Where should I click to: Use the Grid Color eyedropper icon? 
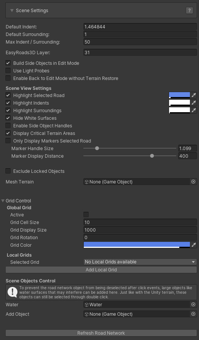(194, 245)
